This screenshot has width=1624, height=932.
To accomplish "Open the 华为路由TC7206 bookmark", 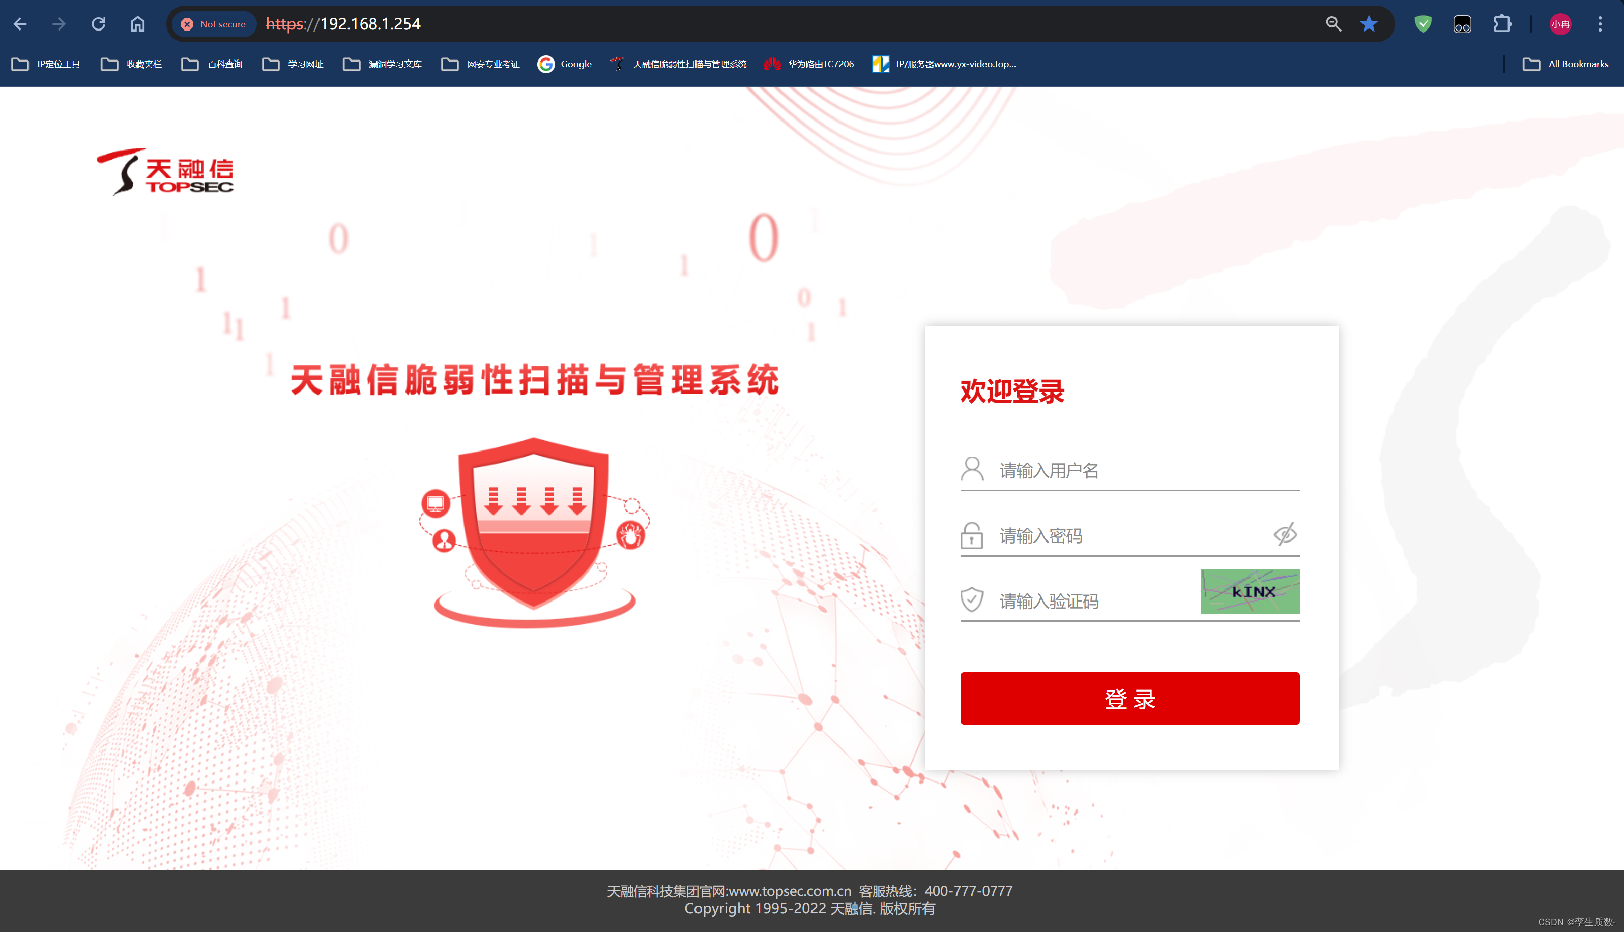I will tap(809, 64).
